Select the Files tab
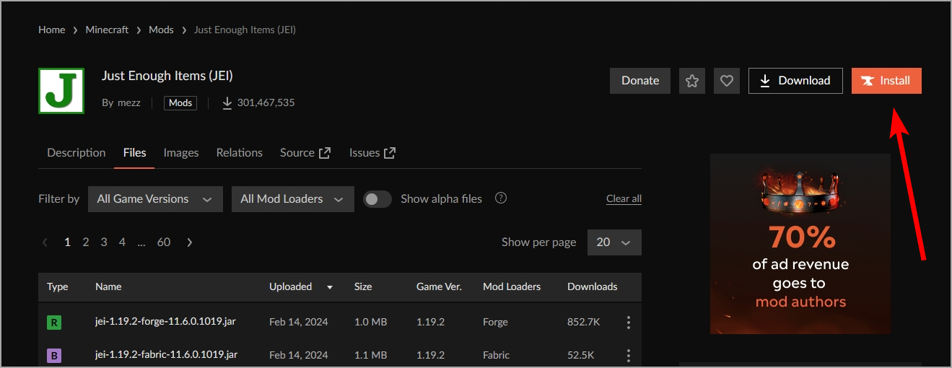 pyautogui.click(x=134, y=152)
